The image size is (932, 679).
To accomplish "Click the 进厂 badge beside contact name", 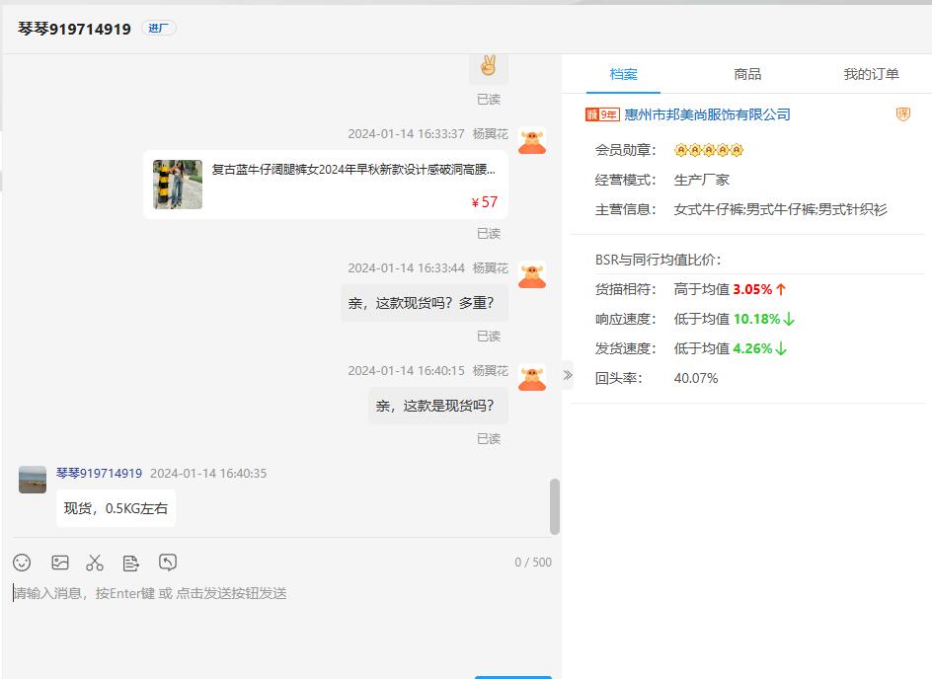I will click(x=159, y=28).
